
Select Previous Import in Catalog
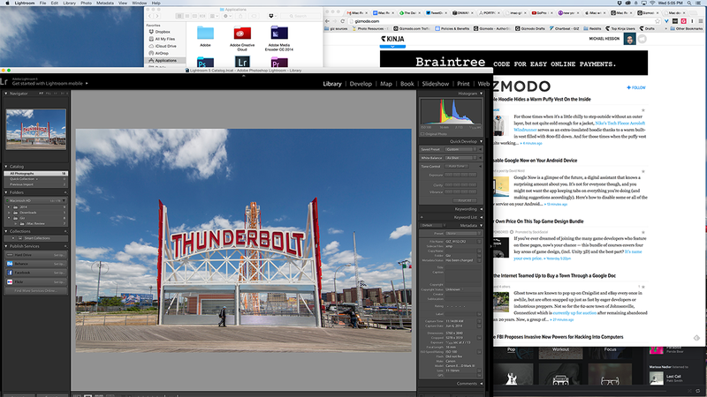click(35, 184)
